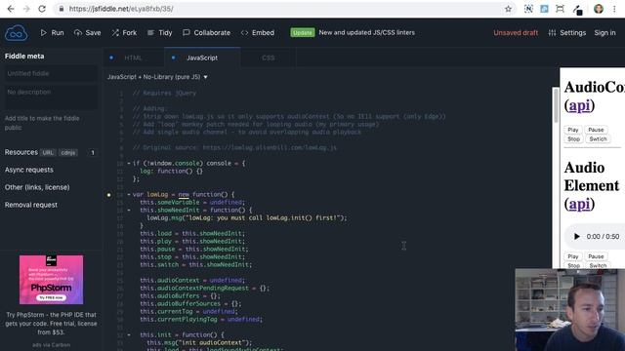
Task: Click the resources count badge 1
Action: coord(93,153)
